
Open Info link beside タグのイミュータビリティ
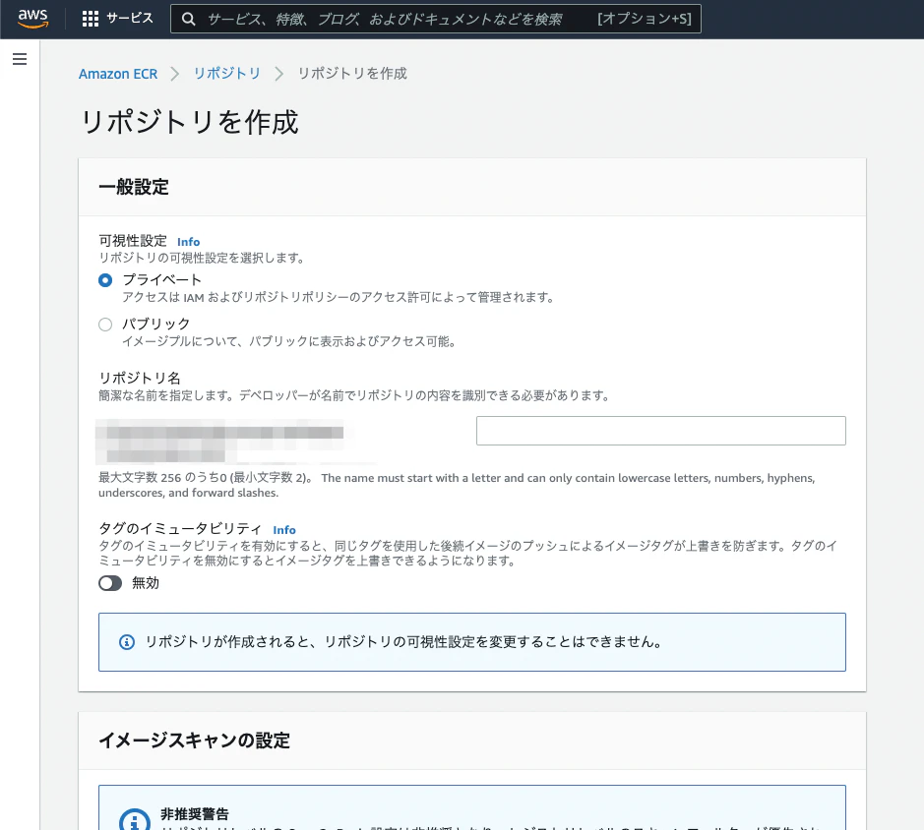point(284,530)
